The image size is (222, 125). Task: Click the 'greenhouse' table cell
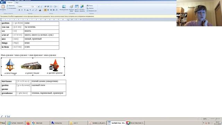(x=8, y=93)
